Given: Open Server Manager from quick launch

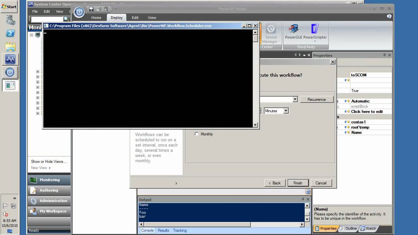Looking at the screenshot, I should click(x=10, y=20).
